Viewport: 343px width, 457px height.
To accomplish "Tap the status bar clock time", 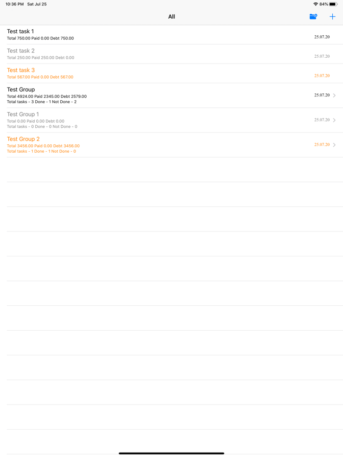I will pos(15,4).
